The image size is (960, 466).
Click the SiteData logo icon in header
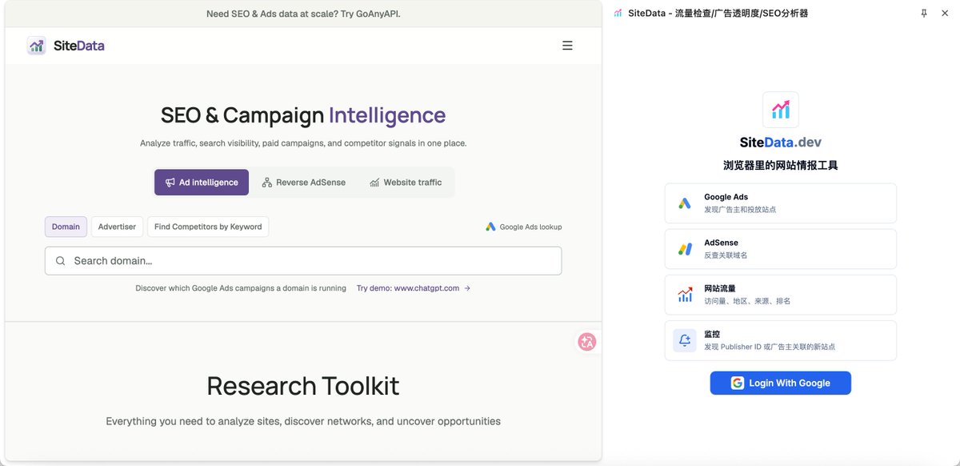point(36,46)
